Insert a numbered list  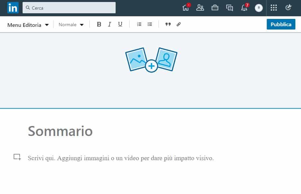point(139,24)
